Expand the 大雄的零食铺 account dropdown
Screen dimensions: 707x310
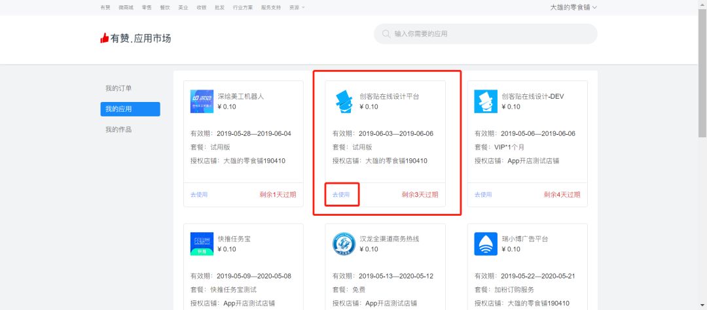click(x=573, y=7)
